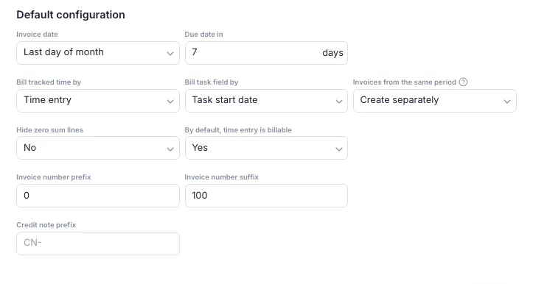533x284 pixels.
Task: Open the Invoice date dropdown
Action: click(x=98, y=53)
